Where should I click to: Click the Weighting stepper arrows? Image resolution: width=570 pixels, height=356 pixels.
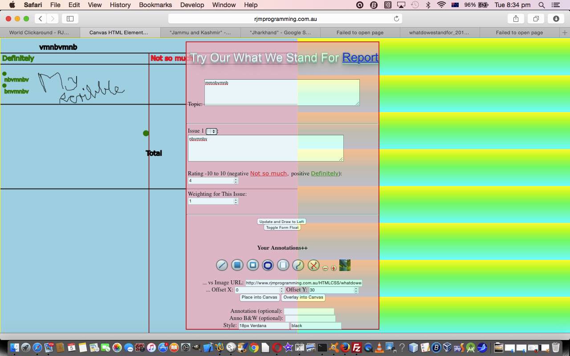tap(236, 201)
